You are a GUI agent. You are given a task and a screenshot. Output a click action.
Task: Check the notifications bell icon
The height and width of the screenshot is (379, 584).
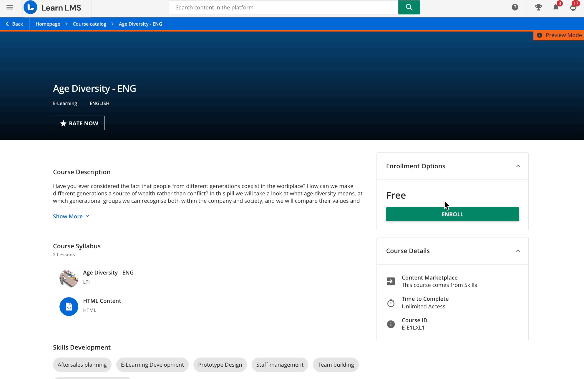556,7
